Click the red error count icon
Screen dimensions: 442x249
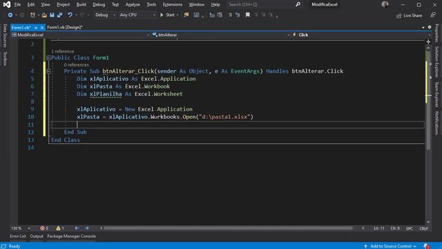pyautogui.click(x=42, y=228)
